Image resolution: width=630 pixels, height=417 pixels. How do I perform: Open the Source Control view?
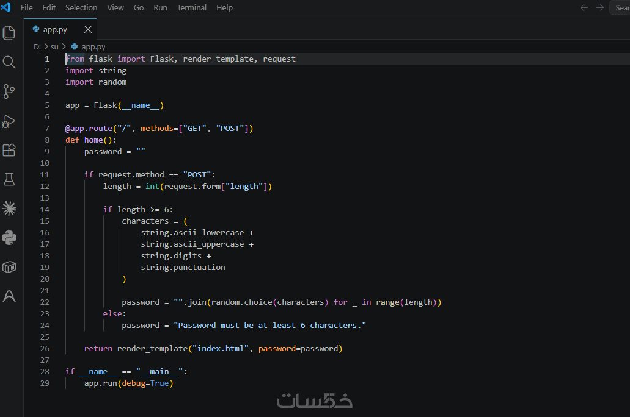click(x=9, y=91)
